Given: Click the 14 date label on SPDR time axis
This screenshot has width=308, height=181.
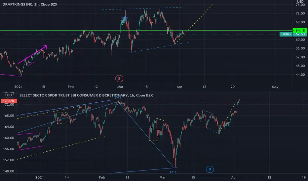Looking at the screenshot, I should 67,177.
